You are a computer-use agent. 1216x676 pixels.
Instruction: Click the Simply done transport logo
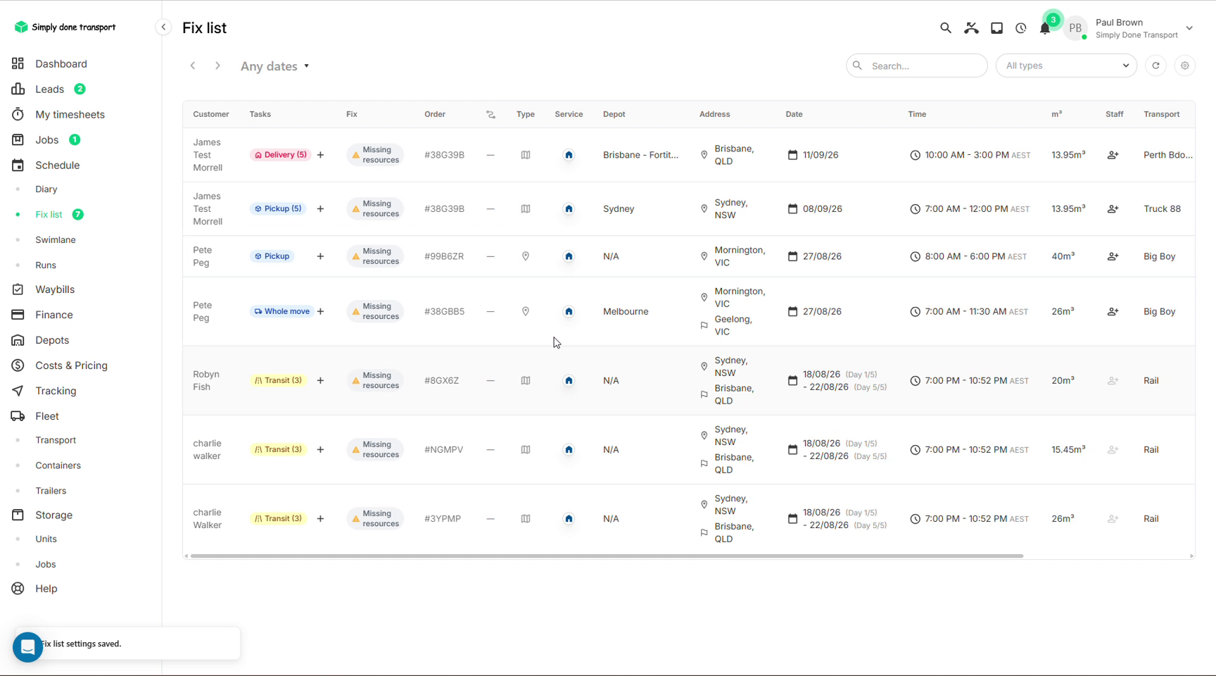65,27
